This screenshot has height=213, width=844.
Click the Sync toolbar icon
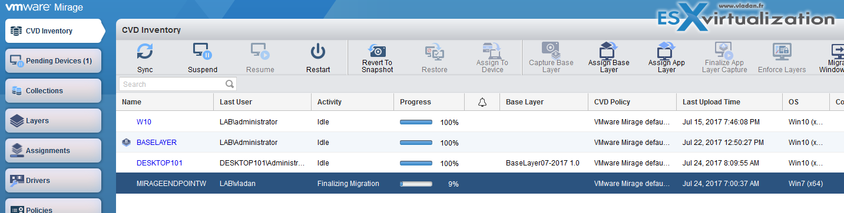point(145,52)
